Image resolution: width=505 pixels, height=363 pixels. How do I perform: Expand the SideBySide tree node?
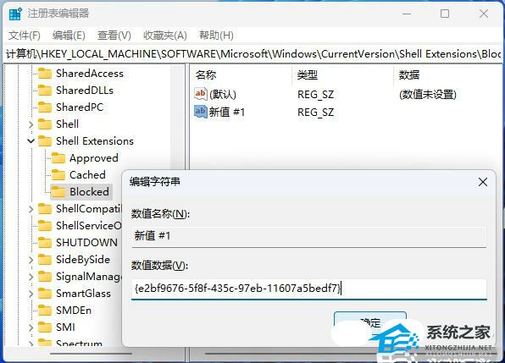(31, 260)
